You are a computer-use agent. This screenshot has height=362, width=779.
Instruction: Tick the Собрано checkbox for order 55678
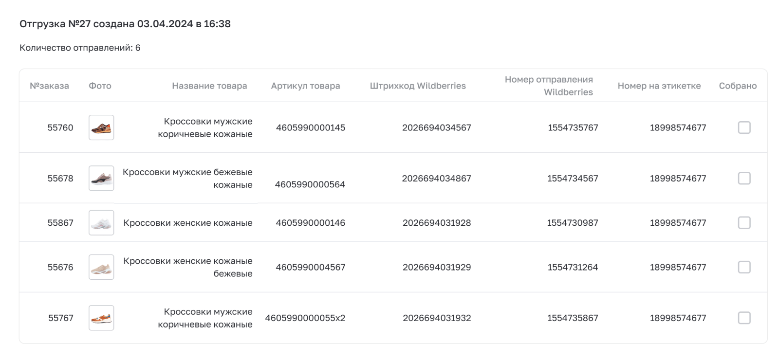744,178
